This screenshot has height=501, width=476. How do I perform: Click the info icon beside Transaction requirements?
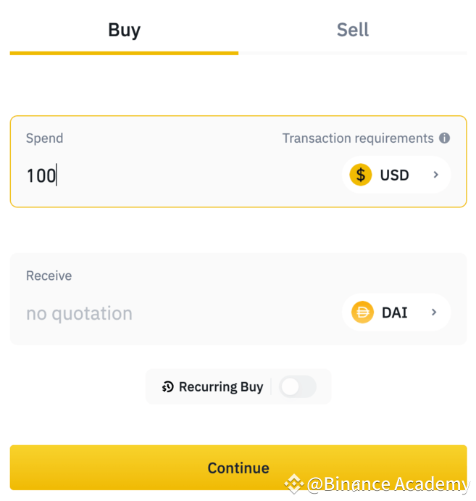coord(444,138)
